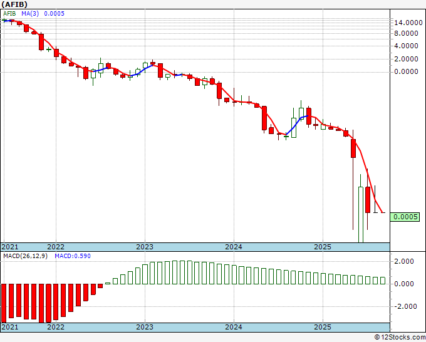Click the 0.000 MACD axis label
The height and width of the screenshot is (342, 426).
click(404, 284)
